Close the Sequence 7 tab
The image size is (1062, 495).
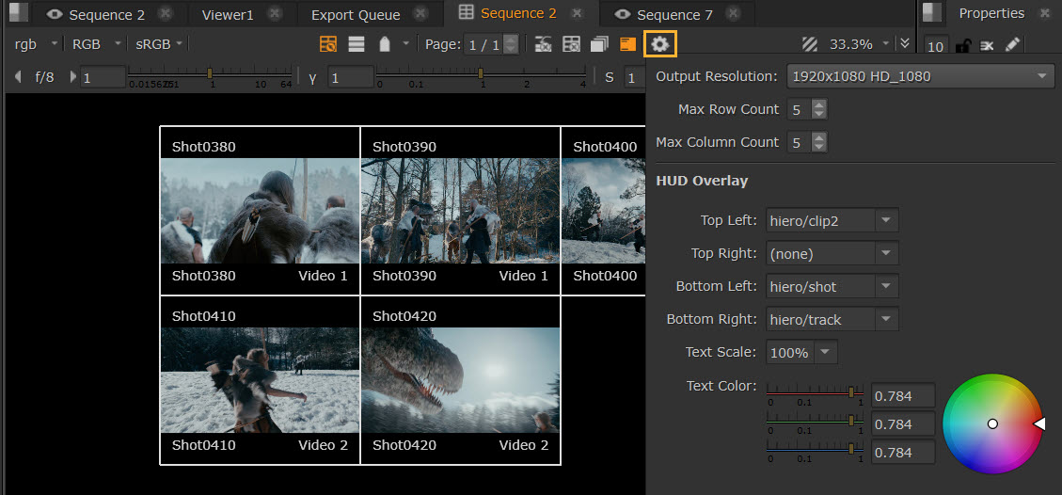[x=734, y=13]
